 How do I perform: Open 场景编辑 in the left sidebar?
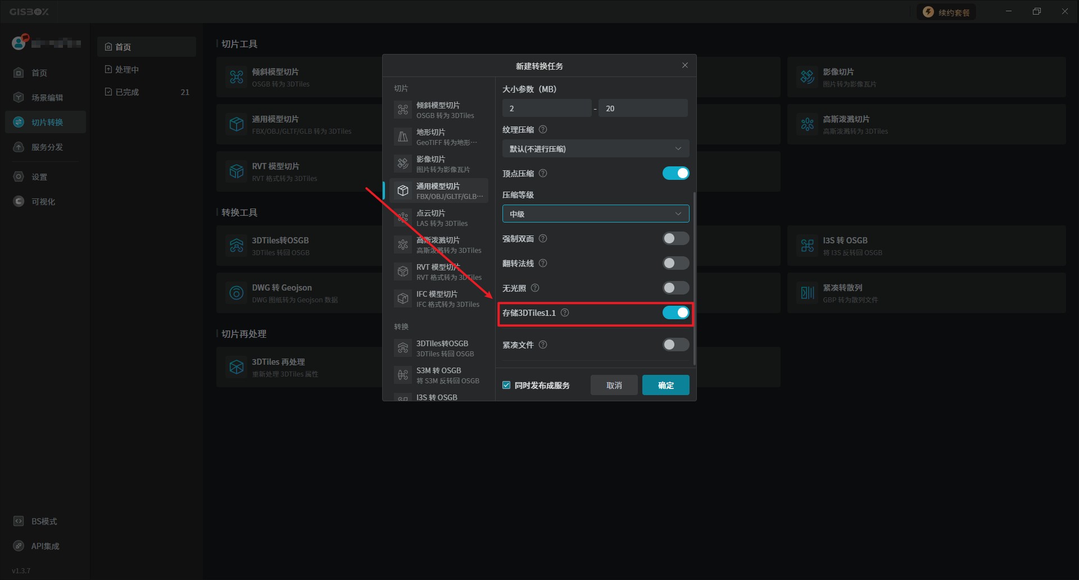coord(47,98)
